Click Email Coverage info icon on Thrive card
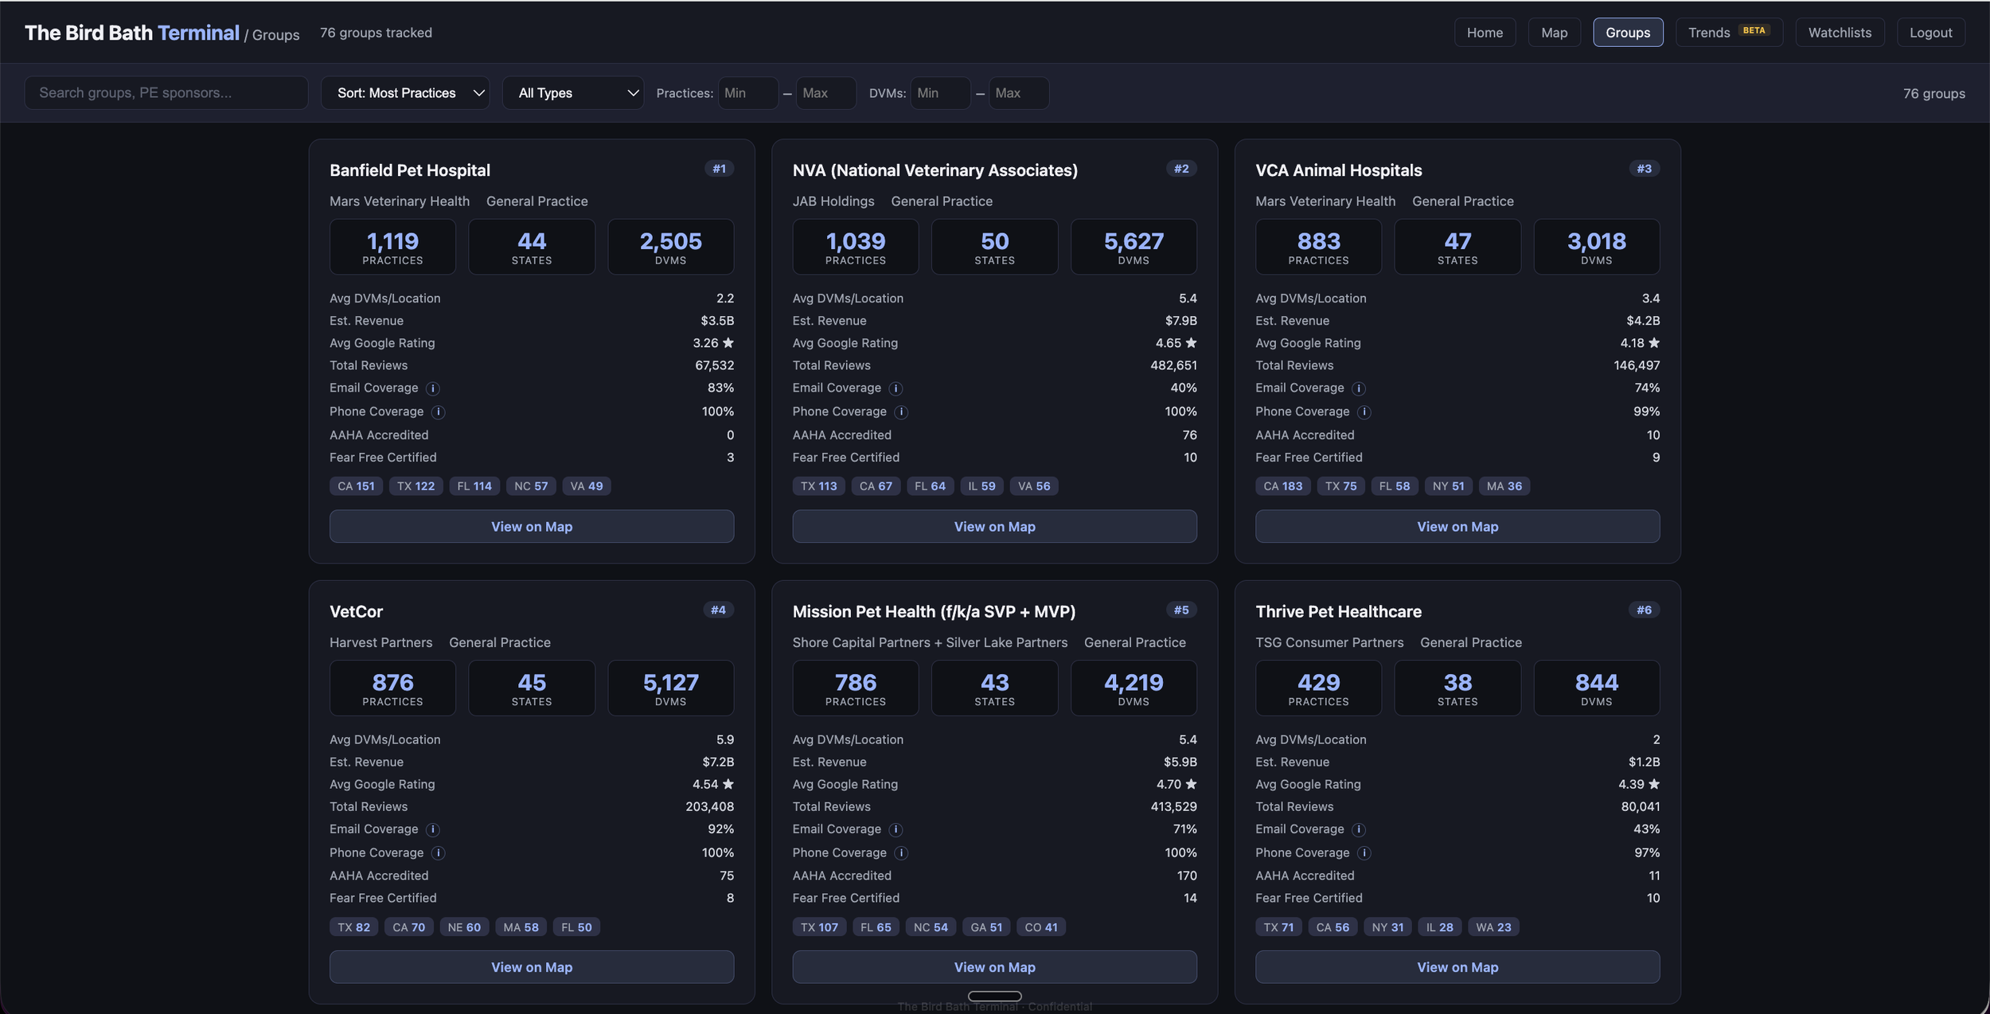 point(1359,829)
